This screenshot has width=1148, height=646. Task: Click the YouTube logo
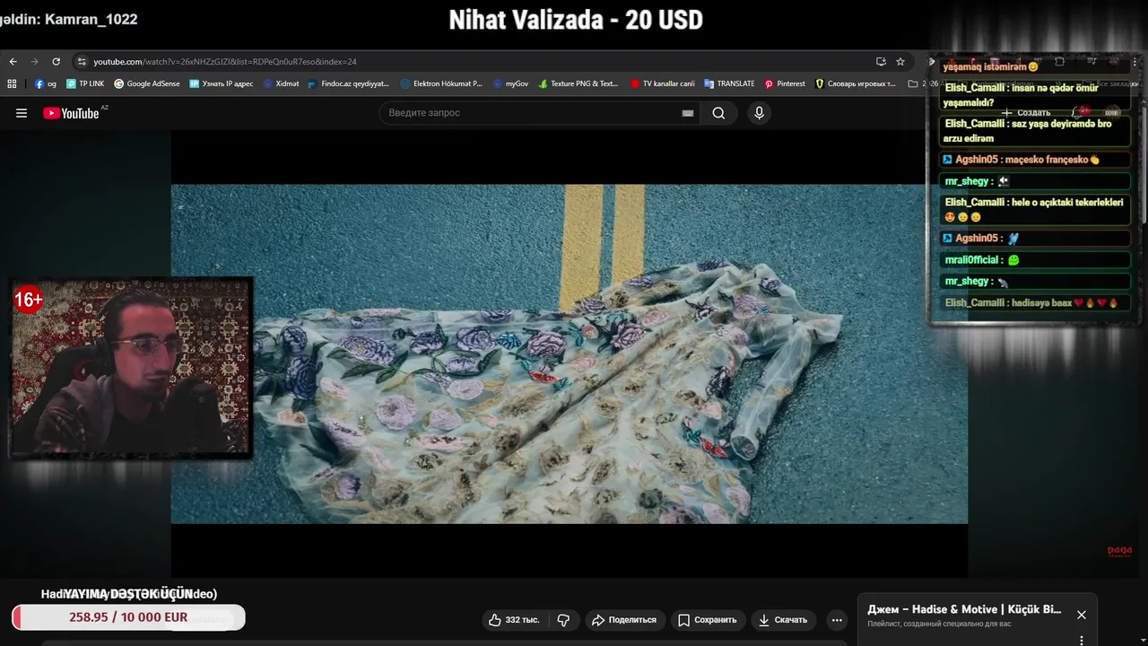click(72, 113)
